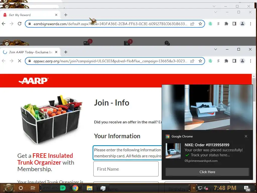257x193 pixels.
Task: Open the S extension in AARP window
Action: [x=218, y=61]
